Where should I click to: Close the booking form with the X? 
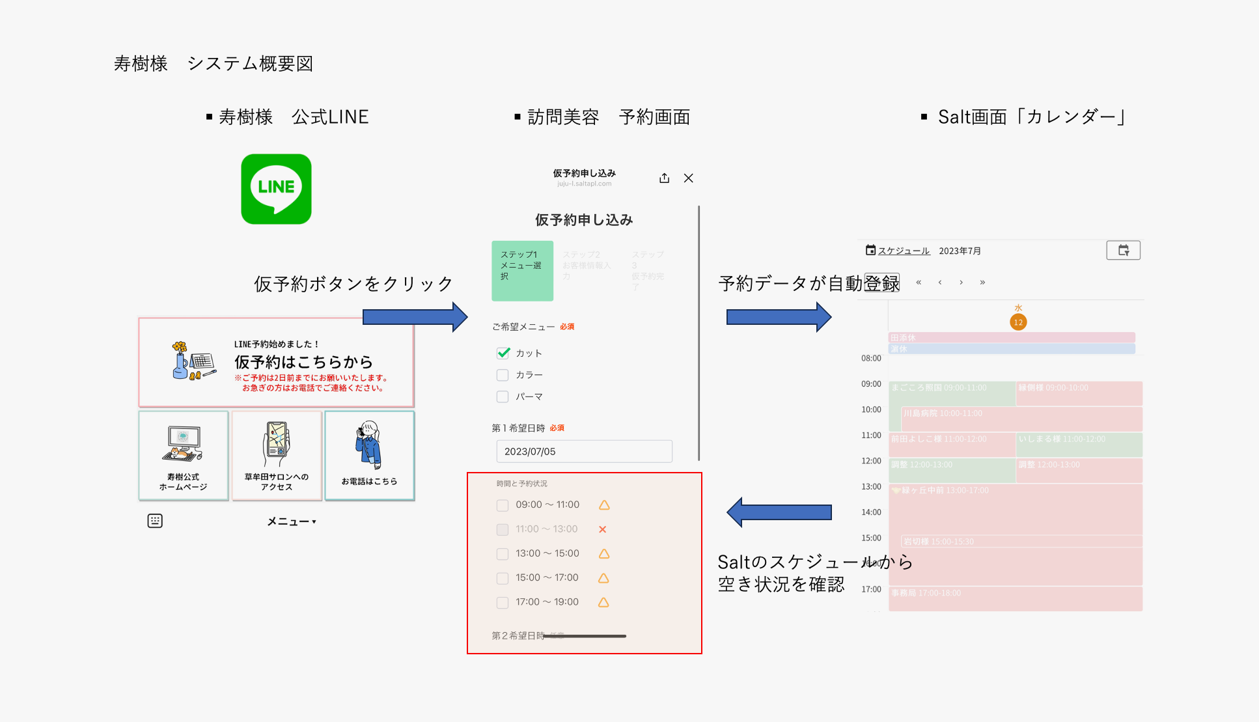click(x=689, y=178)
